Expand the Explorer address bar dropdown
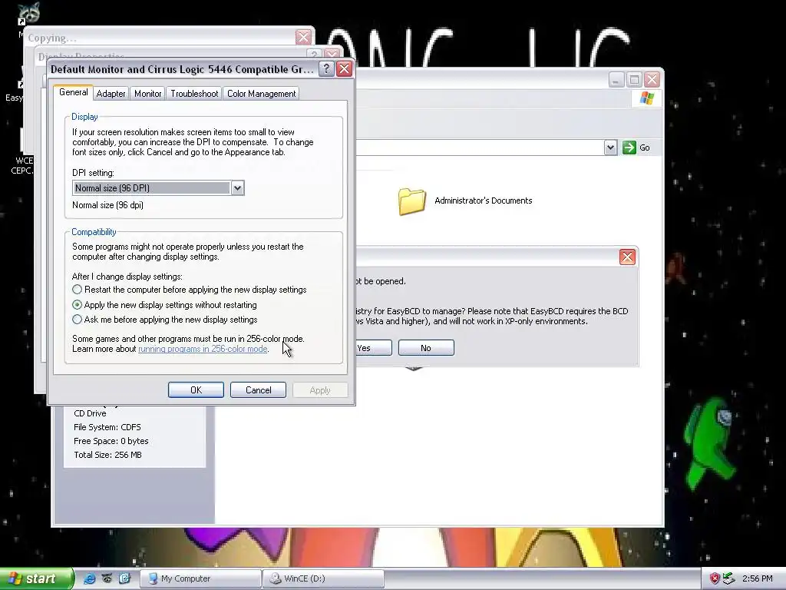This screenshot has height=590, width=786. pyautogui.click(x=610, y=147)
